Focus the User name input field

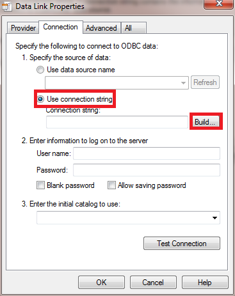(147, 153)
